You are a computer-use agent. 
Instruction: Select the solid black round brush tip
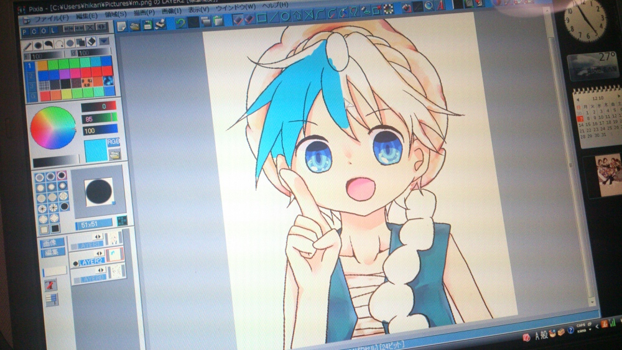[64, 206]
